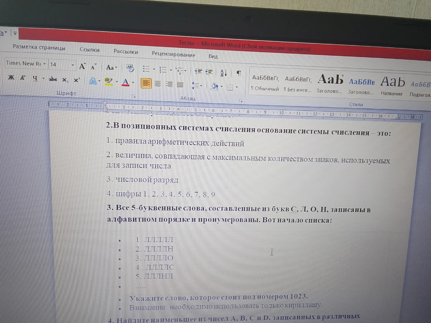Align text right
Screen dimensions: 431x323
[169, 84]
